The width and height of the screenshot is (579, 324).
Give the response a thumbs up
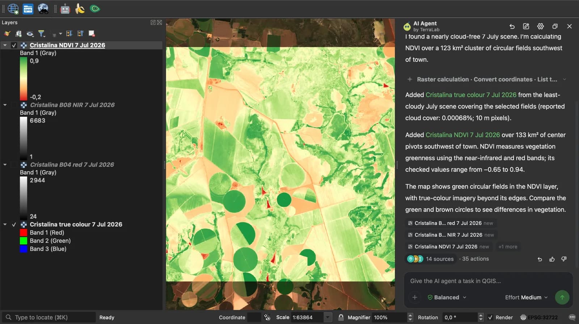pyautogui.click(x=552, y=259)
